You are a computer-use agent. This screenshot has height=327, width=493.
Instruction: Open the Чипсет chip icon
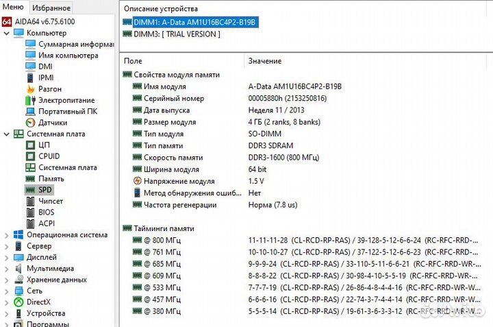(x=30, y=202)
